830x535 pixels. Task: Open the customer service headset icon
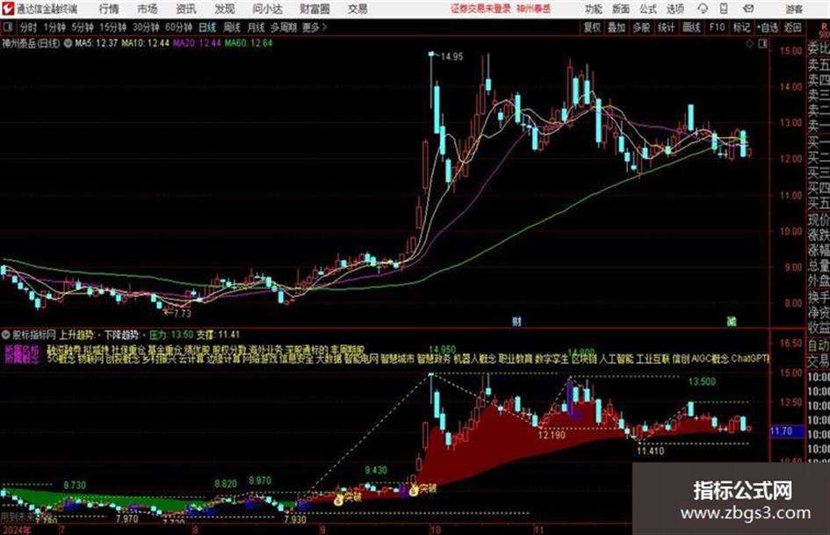(x=703, y=9)
